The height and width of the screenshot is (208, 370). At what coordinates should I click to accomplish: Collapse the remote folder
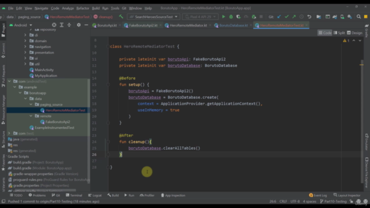pos(31,116)
